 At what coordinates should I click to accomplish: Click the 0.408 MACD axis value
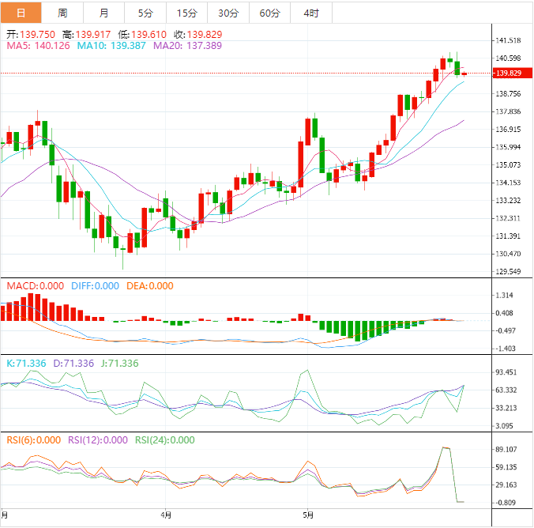coord(504,313)
